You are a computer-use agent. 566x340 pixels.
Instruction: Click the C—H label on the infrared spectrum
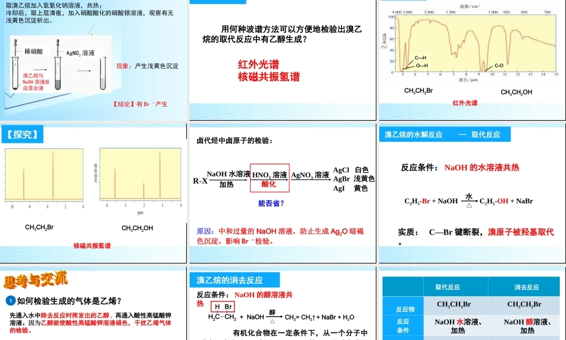tap(420, 58)
